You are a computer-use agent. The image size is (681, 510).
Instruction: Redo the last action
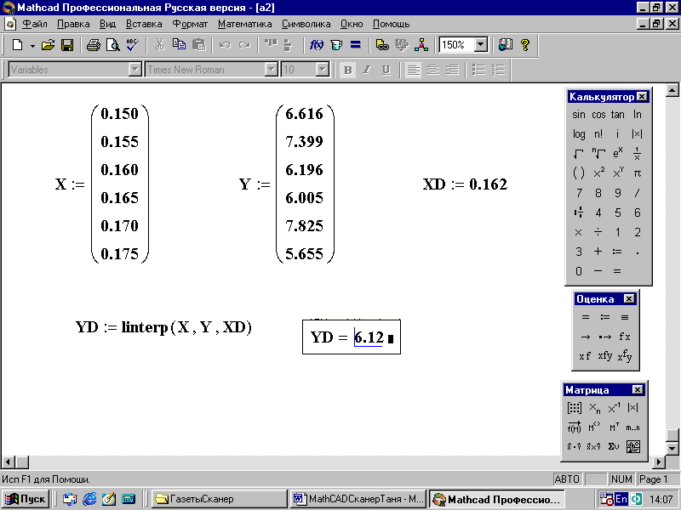pos(244,45)
